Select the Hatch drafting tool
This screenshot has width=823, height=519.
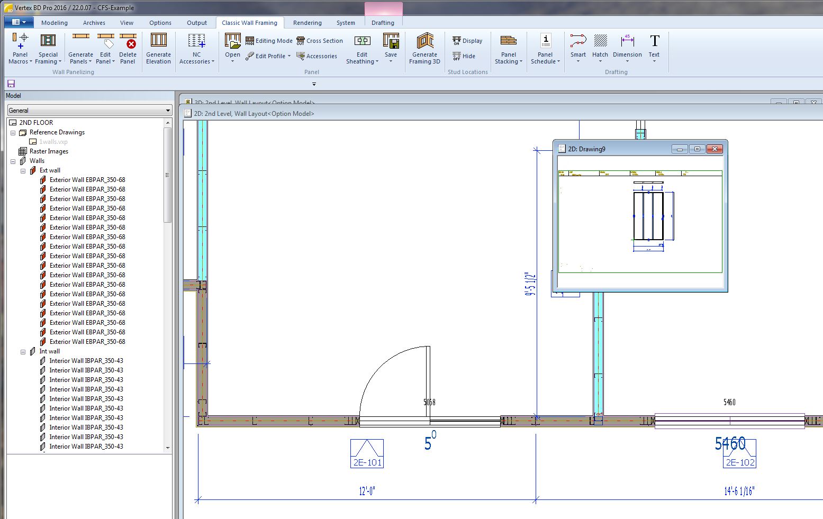(x=600, y=48)
